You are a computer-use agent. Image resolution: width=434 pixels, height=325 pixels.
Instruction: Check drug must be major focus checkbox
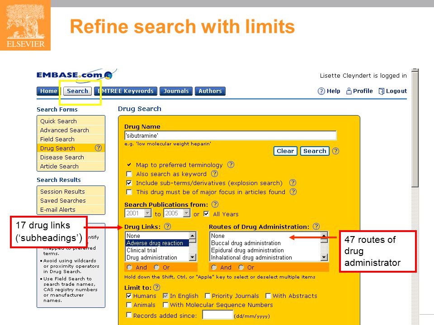(x=129, y=192)
